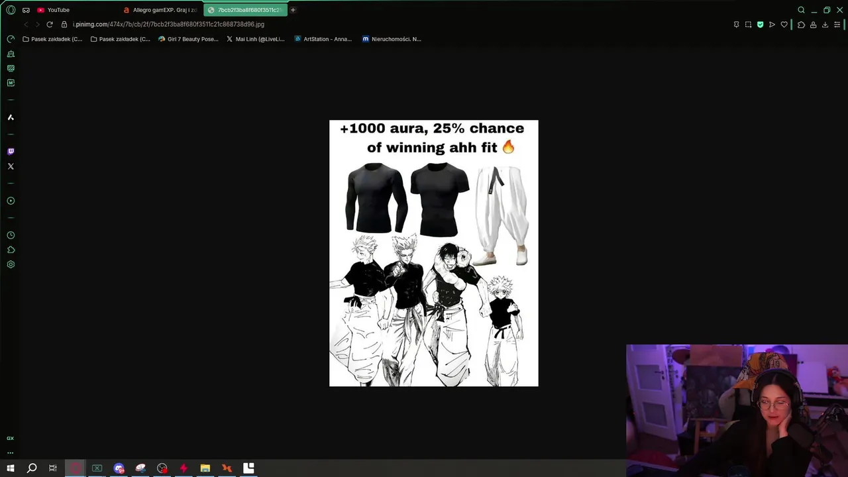
Task: Open Nieruchomości bookmark
Action: [x=392, y=39]
